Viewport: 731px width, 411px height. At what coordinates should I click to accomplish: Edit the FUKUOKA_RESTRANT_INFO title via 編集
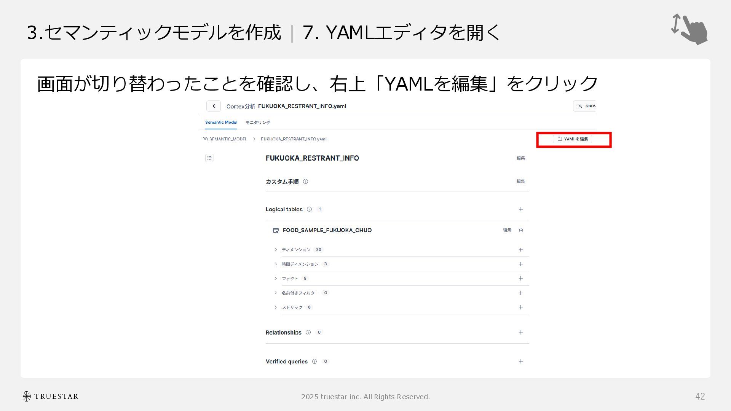click(x=520, y=158)
